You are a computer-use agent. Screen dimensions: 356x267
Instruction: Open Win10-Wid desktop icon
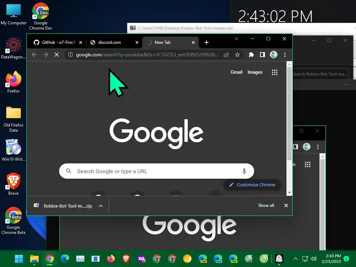(x=14, y=150)
